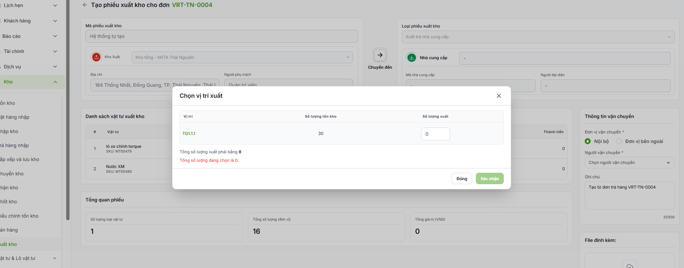The width and height of the screenshot is (684, 268).
Task: Click the TQ1.1.1 location link
Action: pyautogui.click(x=189, y=133)
